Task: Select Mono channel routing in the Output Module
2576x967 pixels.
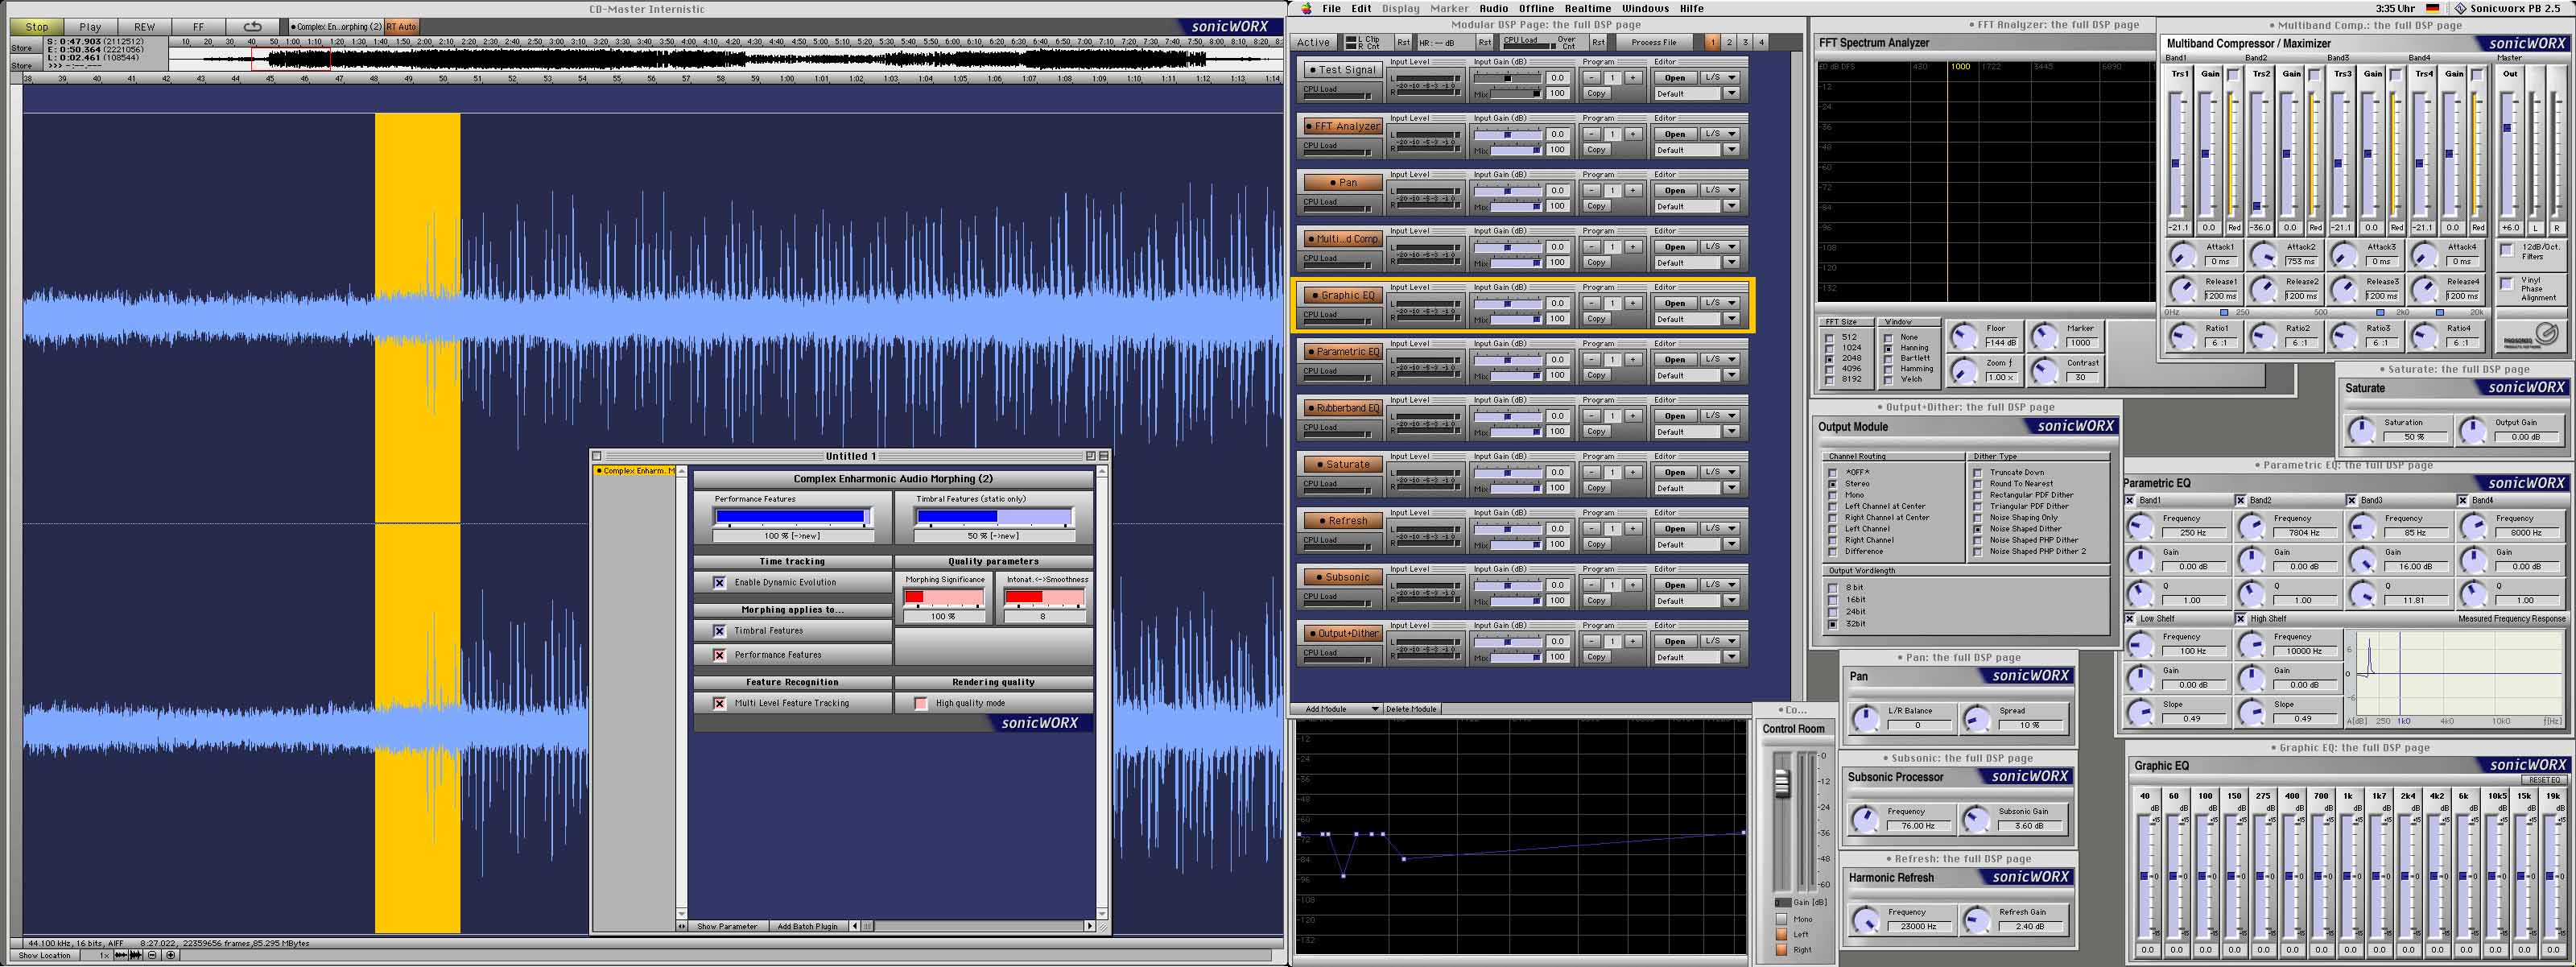Action: pos(1833,495)
